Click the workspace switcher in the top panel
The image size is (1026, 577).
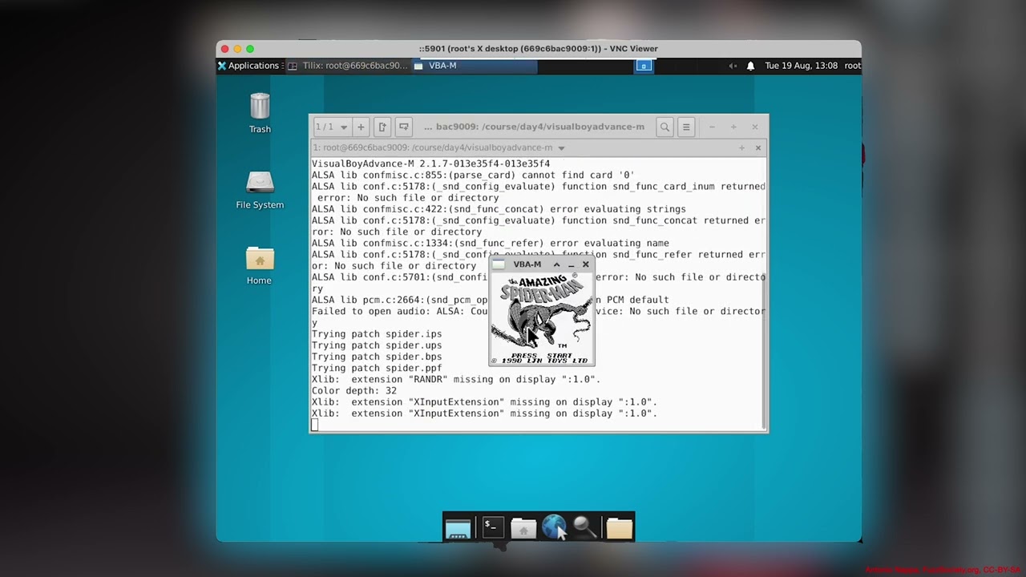pos(644,66)
